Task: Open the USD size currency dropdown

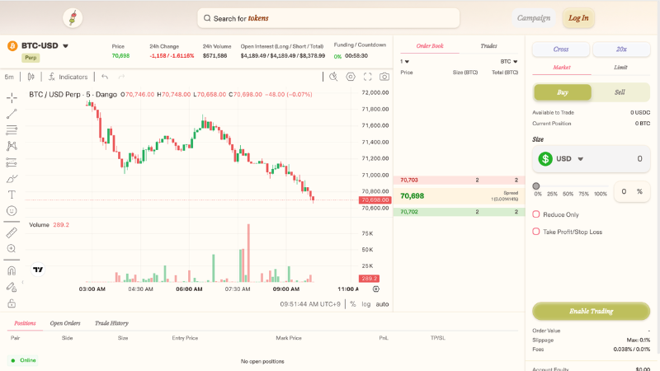Action: coord(561,158)
